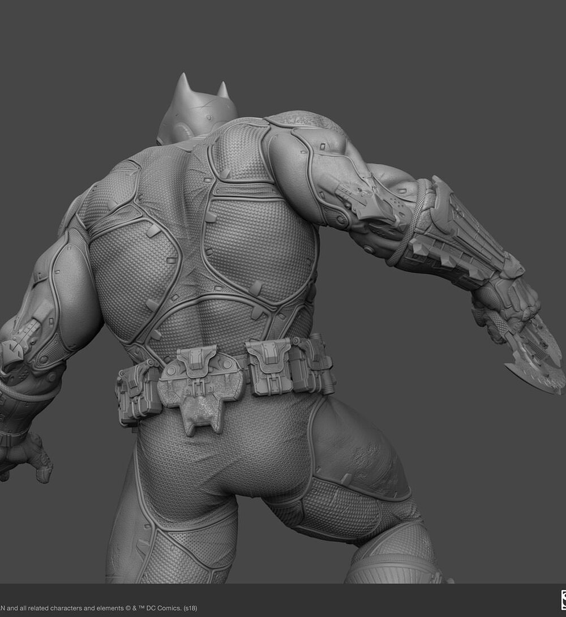Click the grey Batman sculpt render image

pyautogui.click(x=283, y=292)
